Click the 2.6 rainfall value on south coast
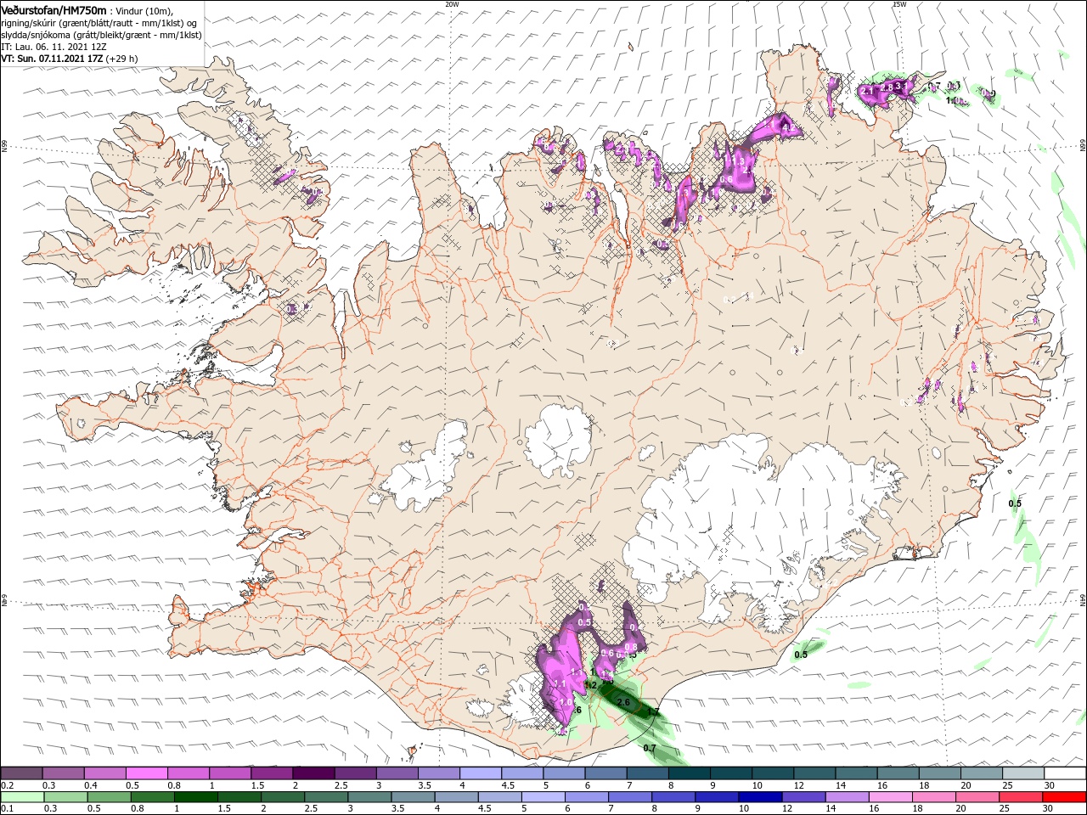 click(623, 702)
